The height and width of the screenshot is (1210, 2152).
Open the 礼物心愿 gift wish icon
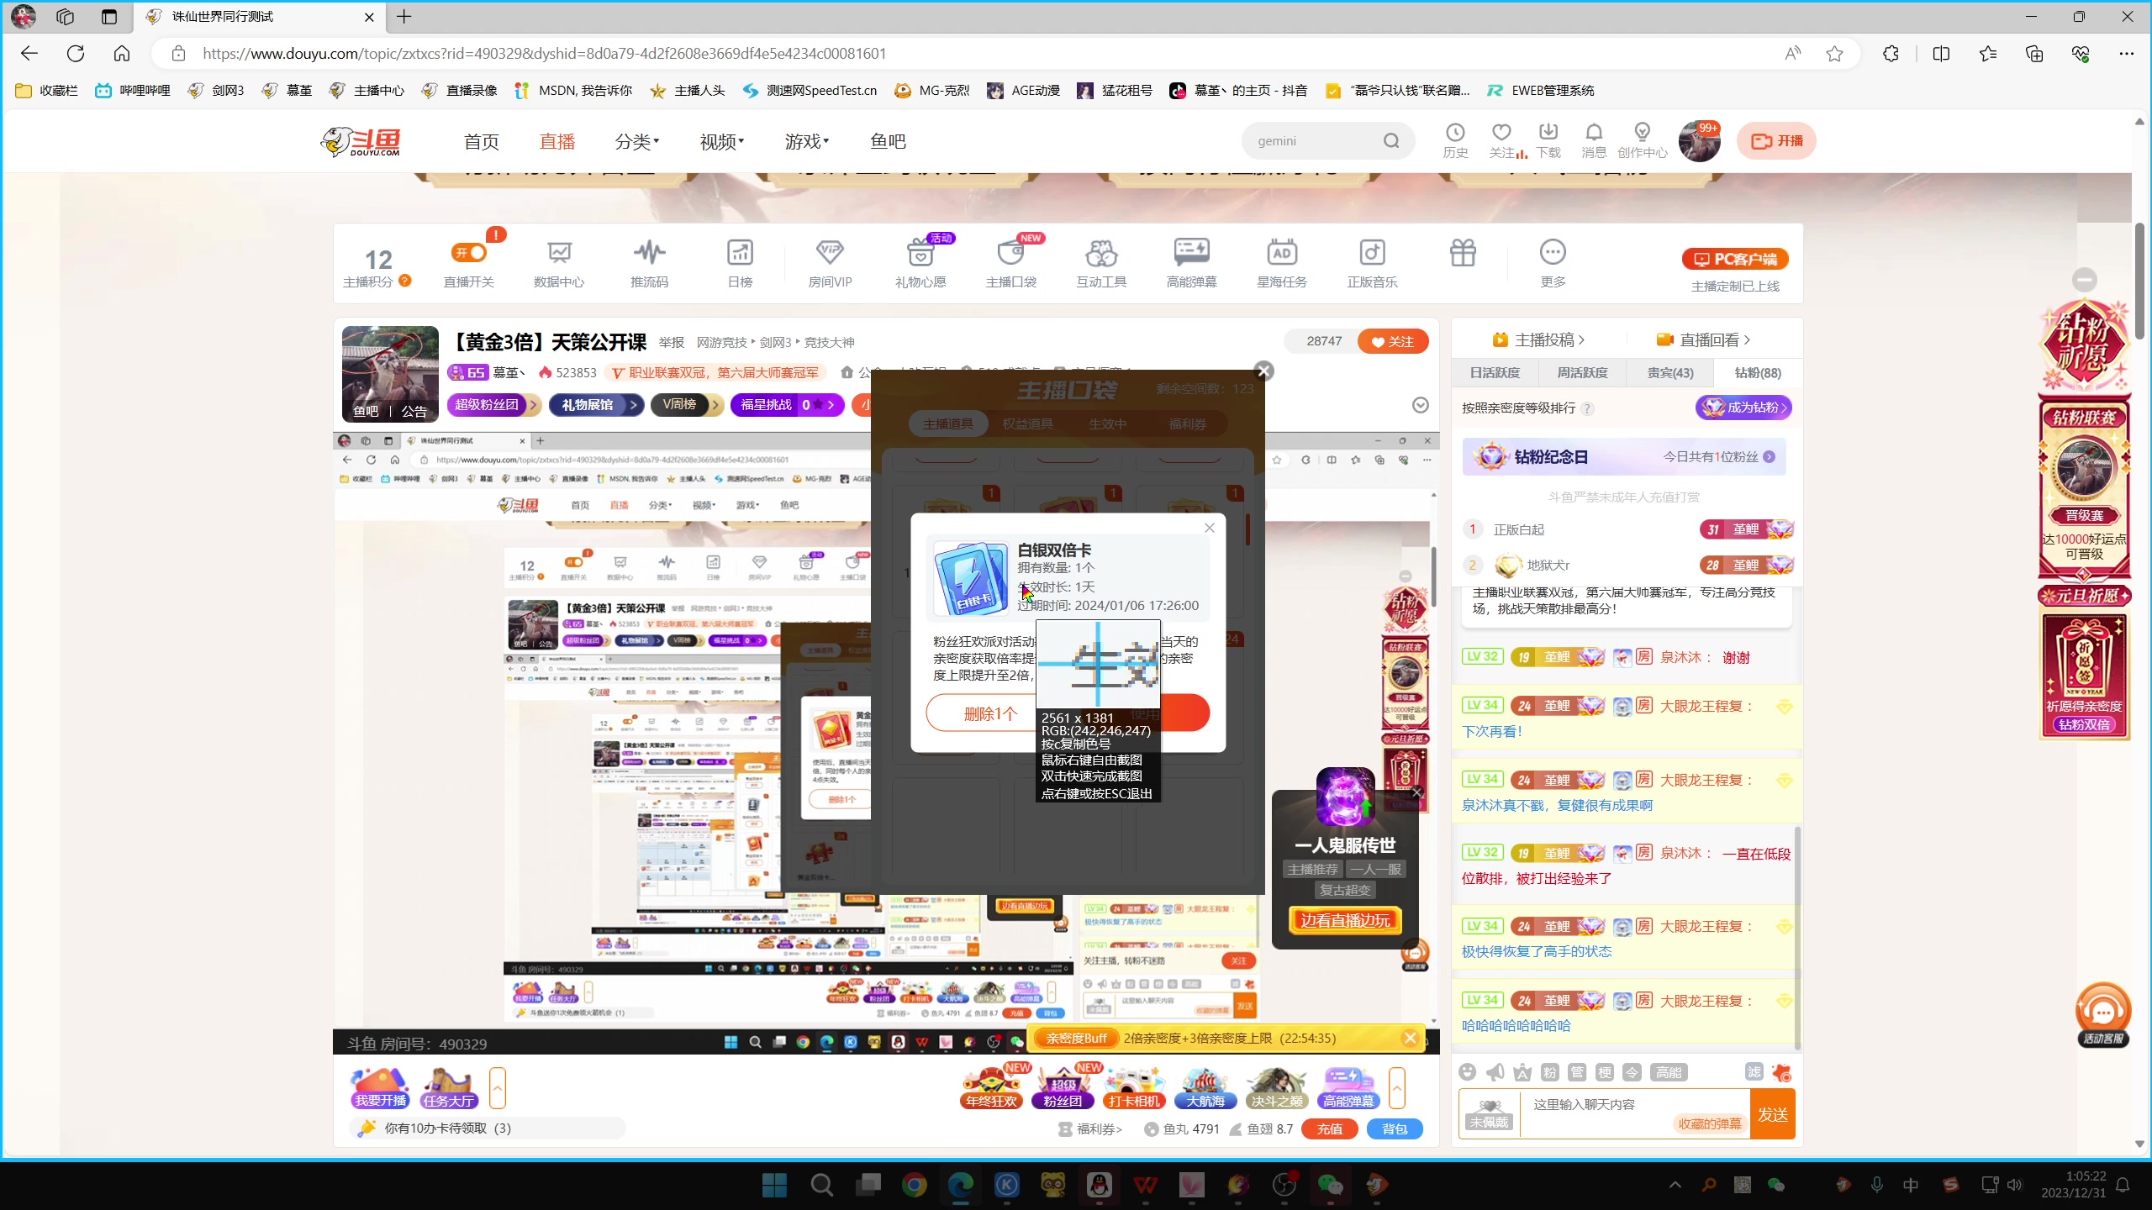(x=920, y=263)
